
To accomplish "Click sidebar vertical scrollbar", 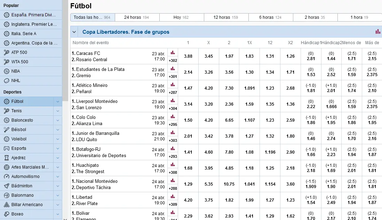I will (x=65, y=51).
